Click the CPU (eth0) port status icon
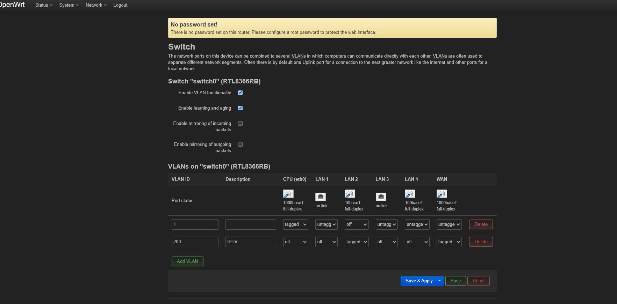The height and width of the screenshot is (304, 617). (x=288, y=194)
